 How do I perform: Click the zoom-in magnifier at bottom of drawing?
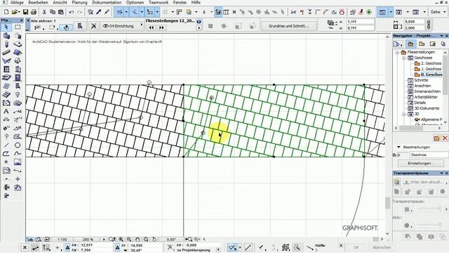coord(121,239)
